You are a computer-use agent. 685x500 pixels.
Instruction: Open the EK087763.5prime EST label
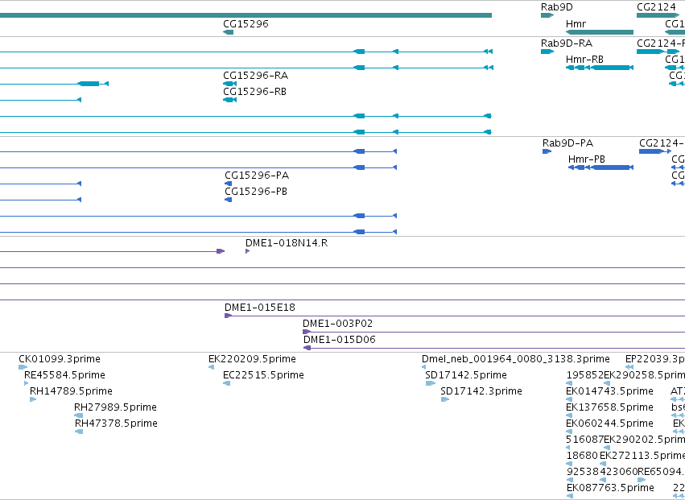[x=610, y=488]
